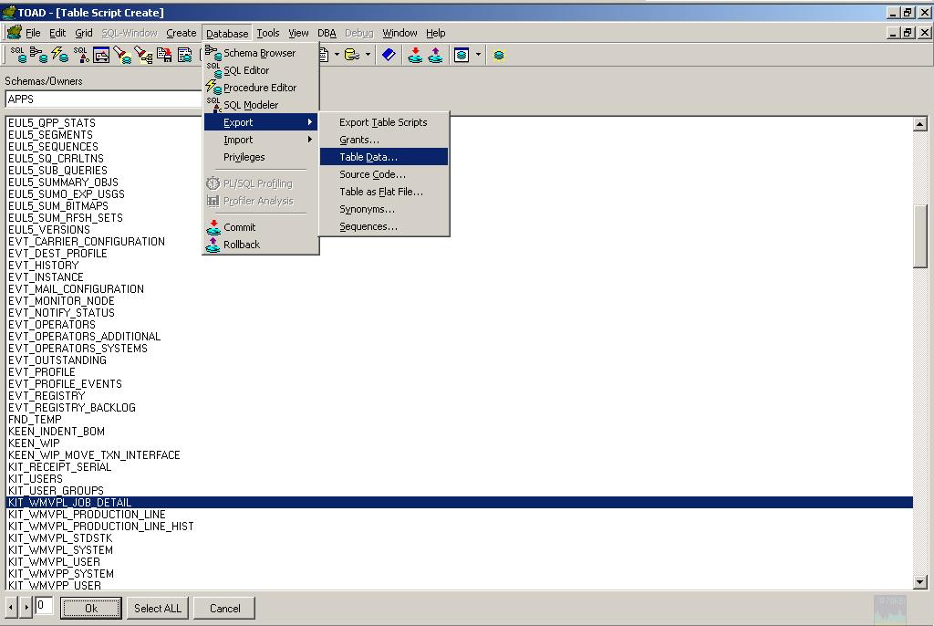Click the table list scrollbar thumb
Viewport: 934px width, 626px height.
[919, 236]
